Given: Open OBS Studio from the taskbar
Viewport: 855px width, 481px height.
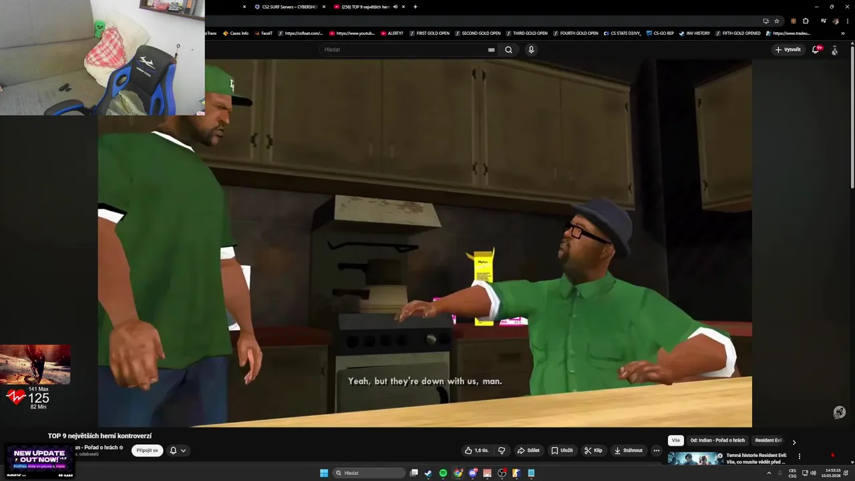Looking at the screenshot, I should pyautogui.click(x=502, y=473).
